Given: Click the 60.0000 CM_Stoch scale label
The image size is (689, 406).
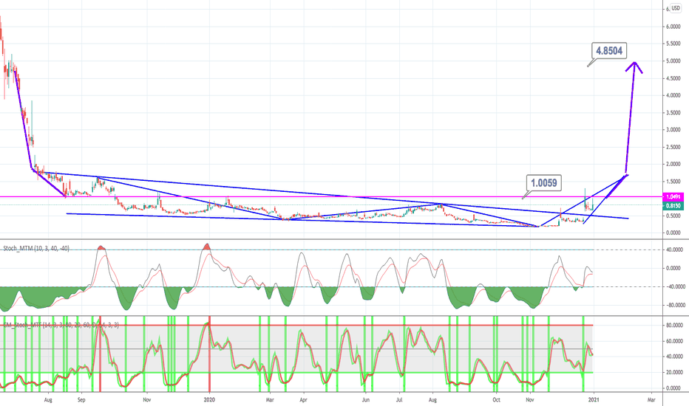Looking at the screenshot, I should click(674, 341).
